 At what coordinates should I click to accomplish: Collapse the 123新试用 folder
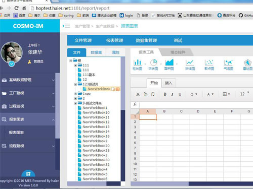click(x=75, y=84)
